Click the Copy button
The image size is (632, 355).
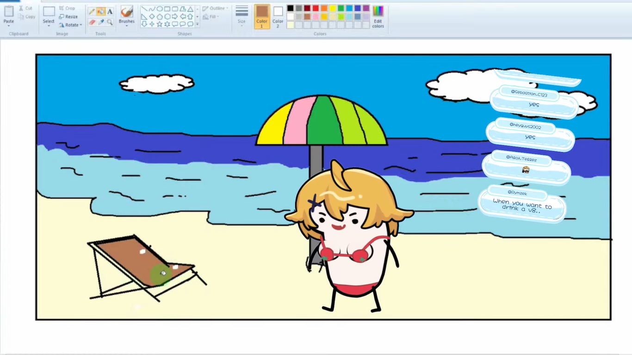coord(27,17)
